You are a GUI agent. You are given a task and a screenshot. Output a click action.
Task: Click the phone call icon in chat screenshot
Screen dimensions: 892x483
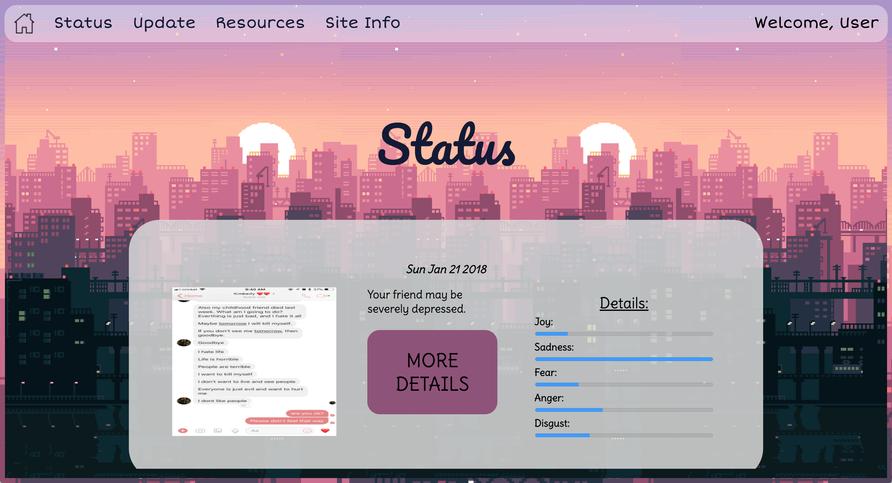point(306,296)
